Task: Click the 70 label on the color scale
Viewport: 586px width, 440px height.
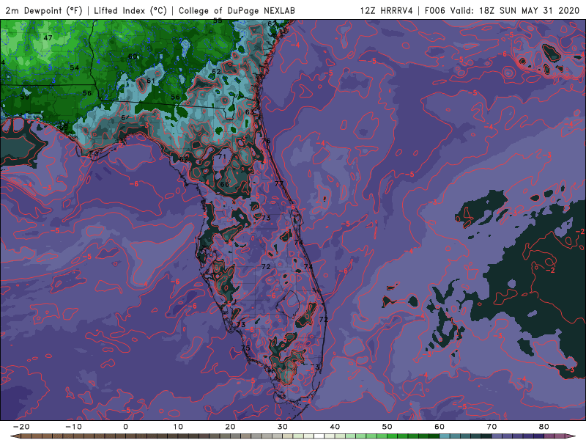Action: pyautogui.click(x=492, y=427)
